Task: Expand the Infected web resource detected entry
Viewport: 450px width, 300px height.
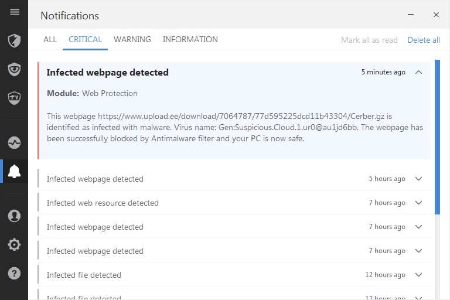Action: (x=418, y=203)
